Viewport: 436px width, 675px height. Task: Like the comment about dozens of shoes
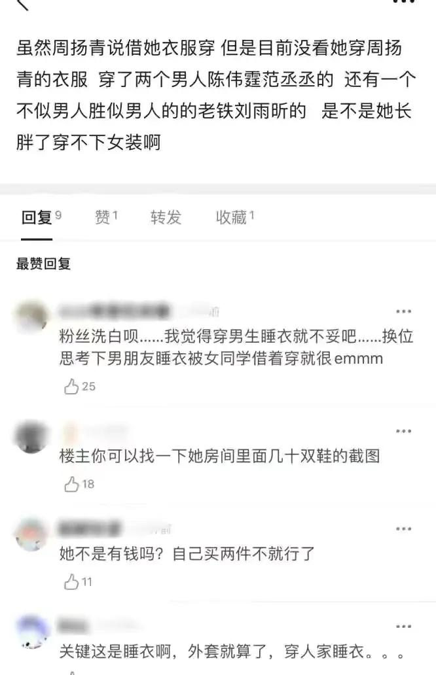79,484
